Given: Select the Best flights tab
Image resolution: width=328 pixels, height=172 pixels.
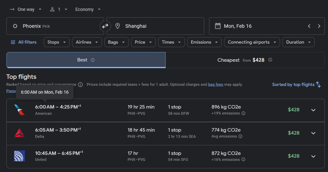Looking at the screenshot, I should (82, 60).
